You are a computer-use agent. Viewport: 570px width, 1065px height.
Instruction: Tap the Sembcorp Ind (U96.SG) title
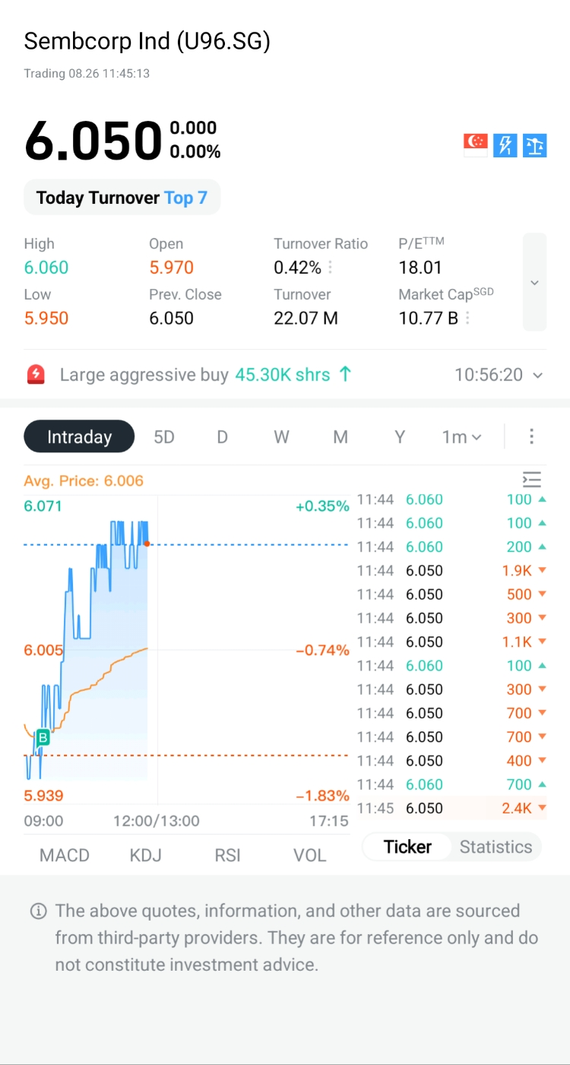147,41
